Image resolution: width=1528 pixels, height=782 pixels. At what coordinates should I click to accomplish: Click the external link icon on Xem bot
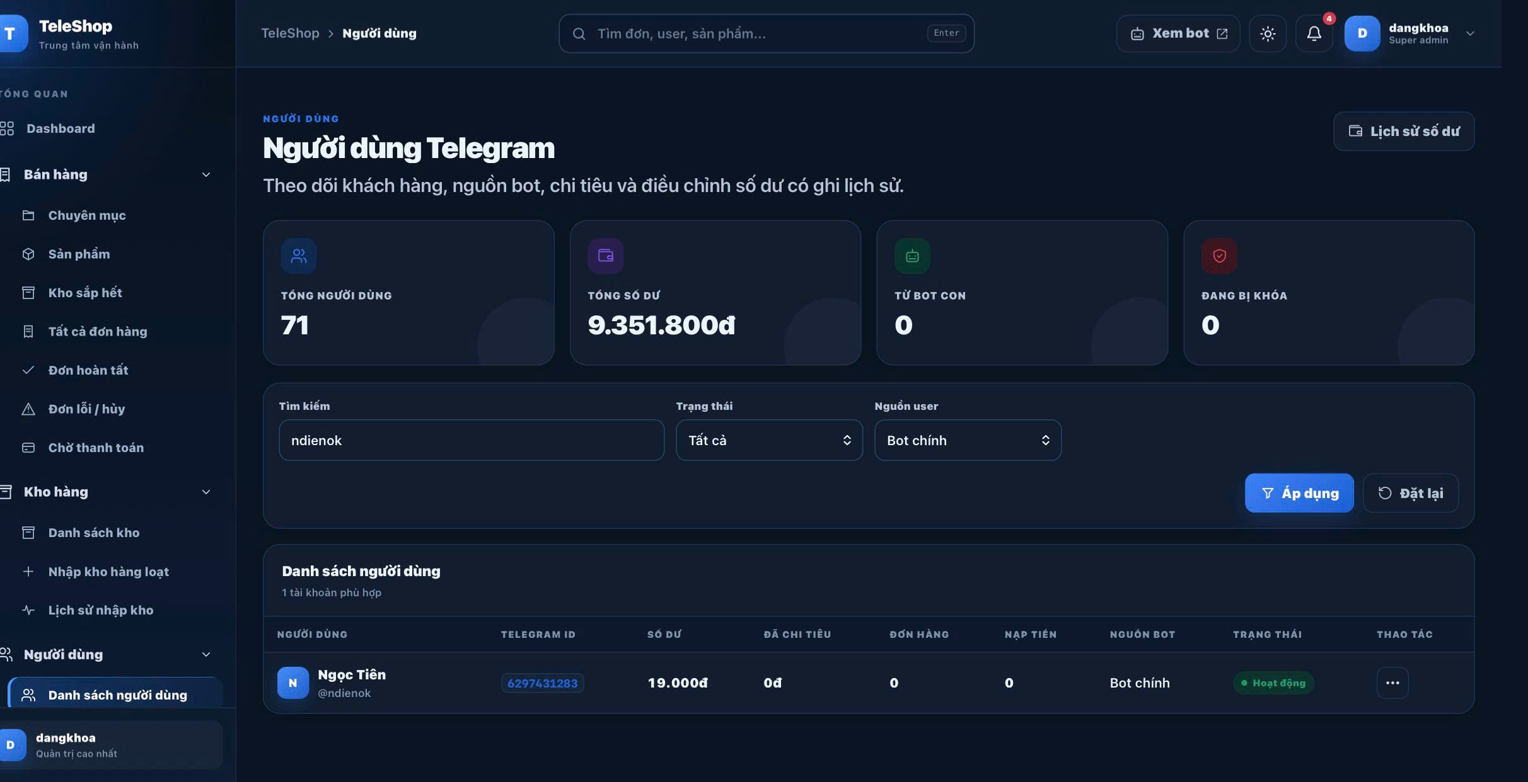point(1222,34)
